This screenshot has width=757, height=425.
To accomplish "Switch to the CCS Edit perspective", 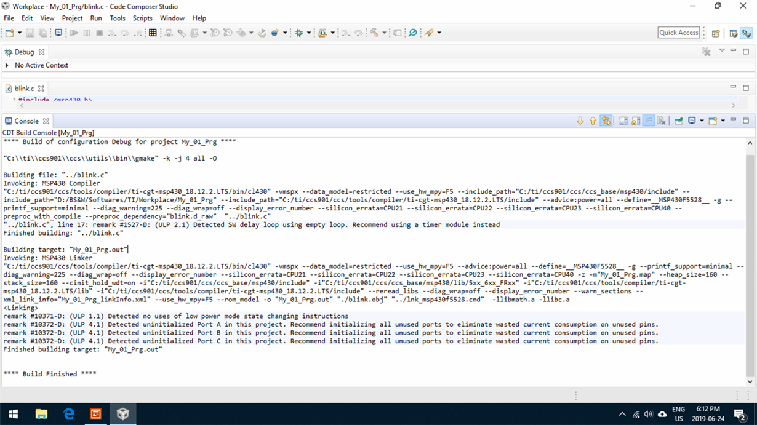I will [734, 33].
